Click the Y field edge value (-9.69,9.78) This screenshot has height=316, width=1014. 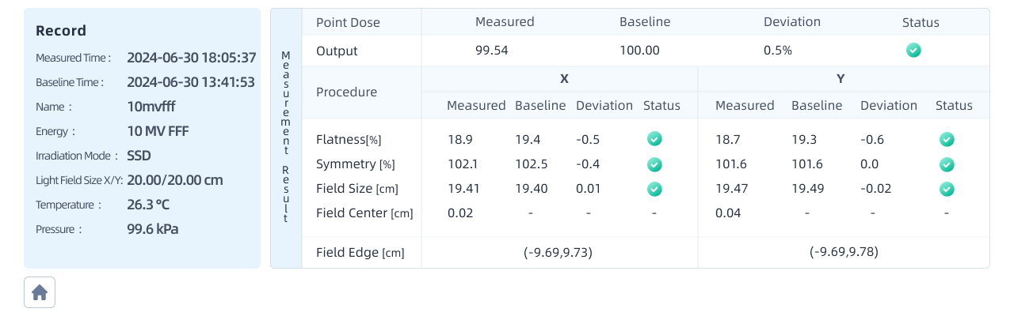844,252
